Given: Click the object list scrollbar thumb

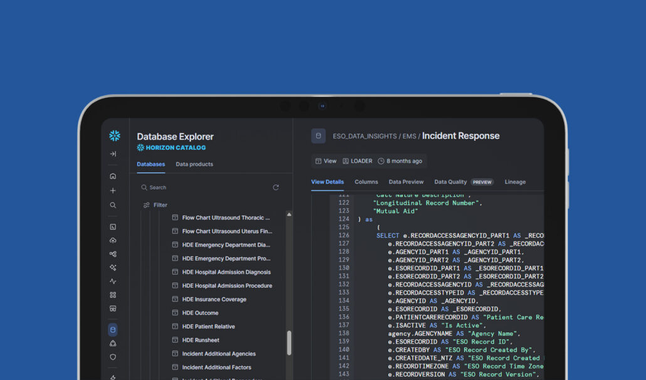Looking at the screenshot, I should [289, 342].
